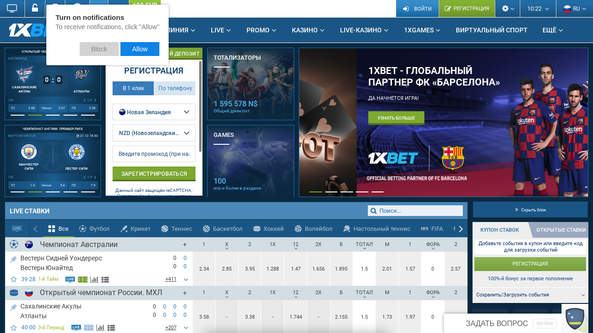
Task: Pin the Сахалинские Акулы match
Action: (13, 308)
